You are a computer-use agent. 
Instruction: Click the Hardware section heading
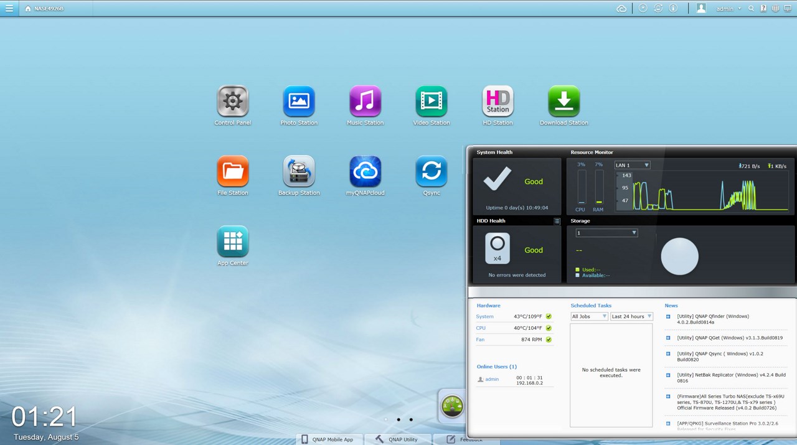[489, 306]
